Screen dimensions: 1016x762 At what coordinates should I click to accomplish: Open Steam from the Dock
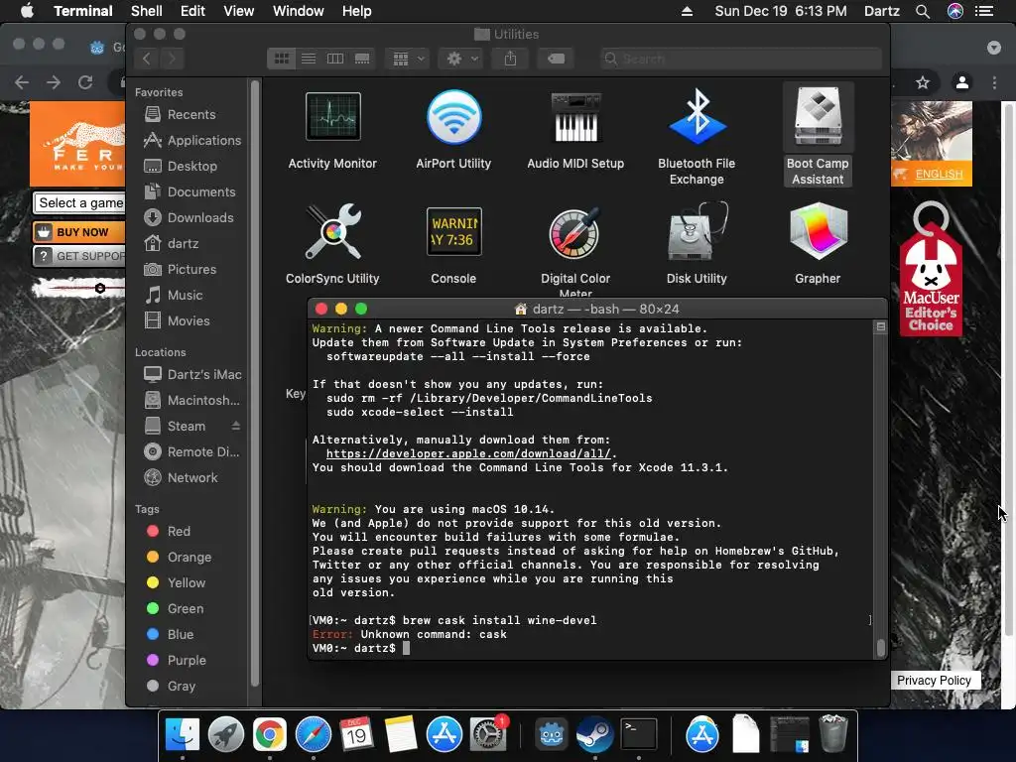(x=595, y=734)
